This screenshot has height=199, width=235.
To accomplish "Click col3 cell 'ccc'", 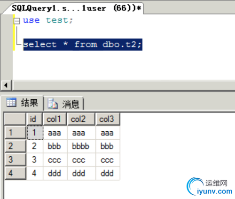I will pos(108,159).
